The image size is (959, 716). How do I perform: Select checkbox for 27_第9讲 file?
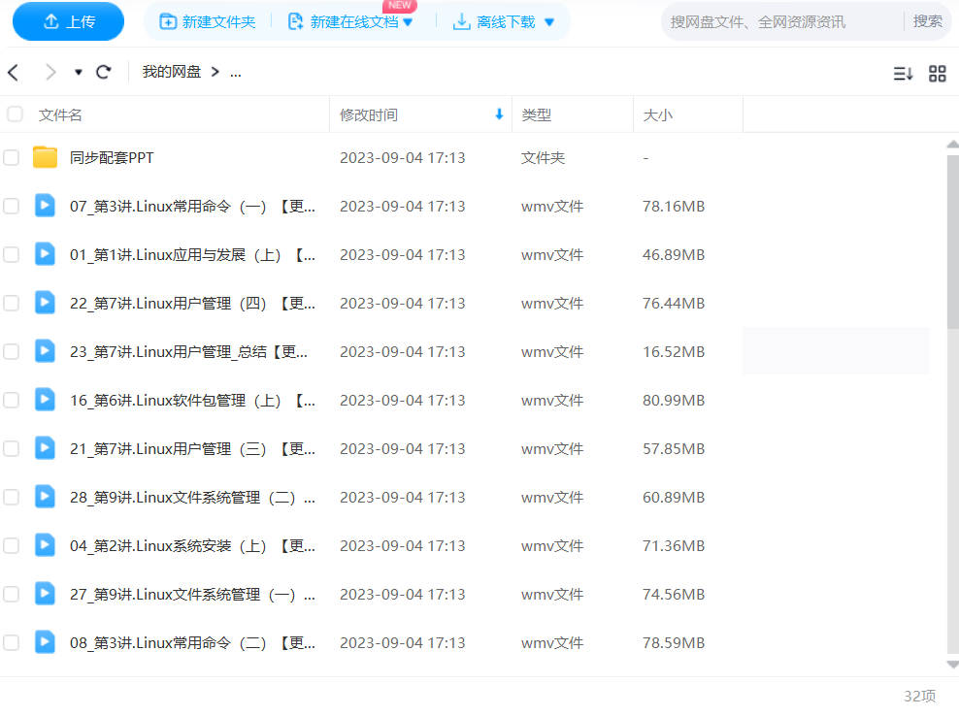click(x=11, y=595)
